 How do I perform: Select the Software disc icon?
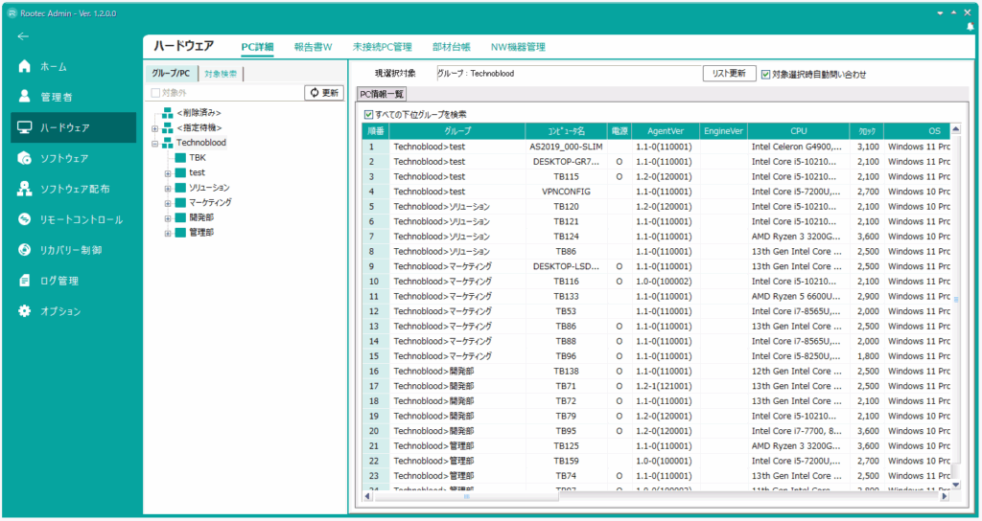[25, 158]
